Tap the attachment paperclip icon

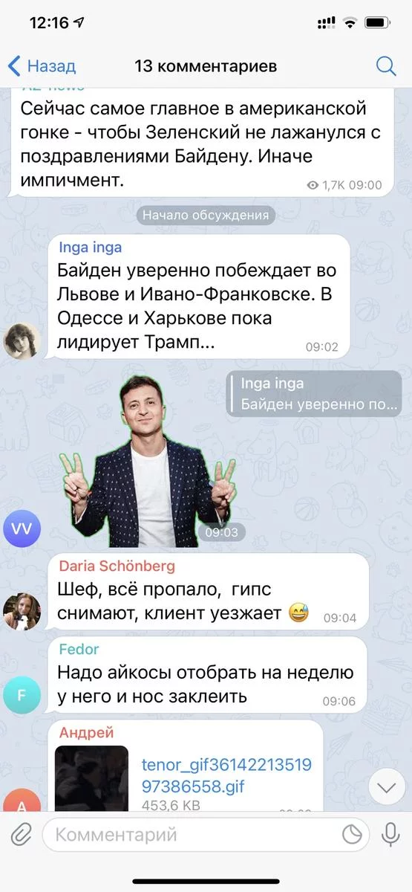coord(20,835)
